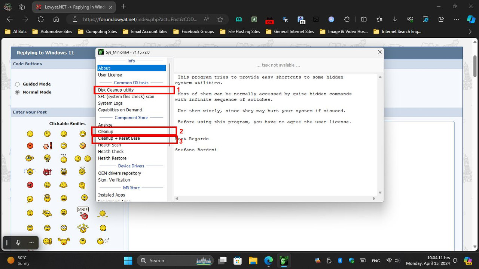The height and width of the screenshot is (269, 479).
Task: Launch Microsoft Store from taskbar
Action: coord(237,260)
